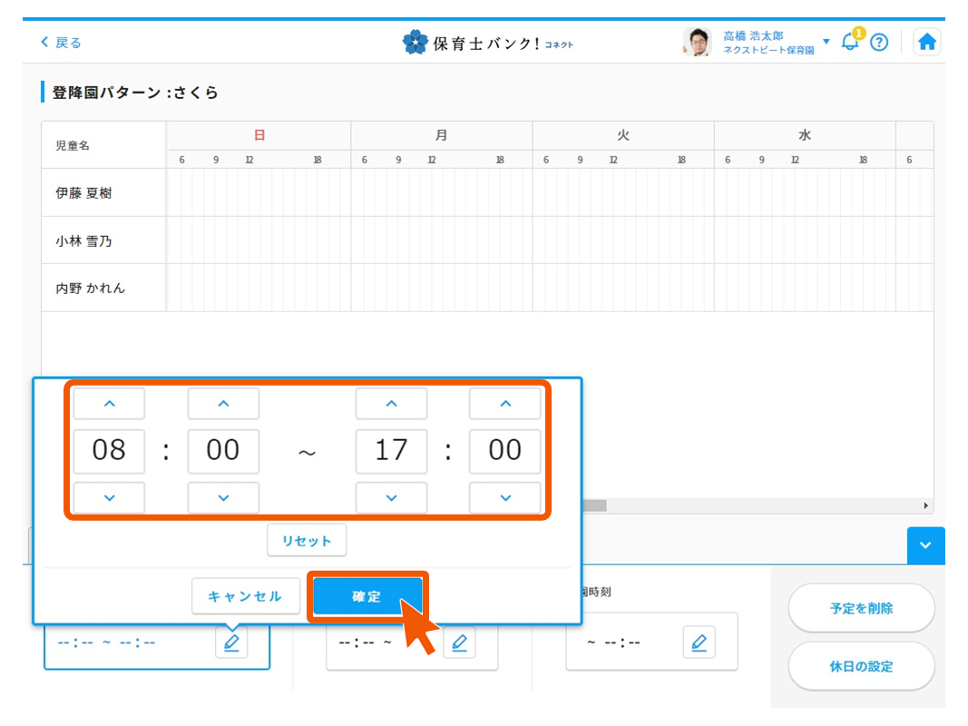
Task: Open the account dropdown next to the username
Action: pyautogui.click(x=826, y=41)
